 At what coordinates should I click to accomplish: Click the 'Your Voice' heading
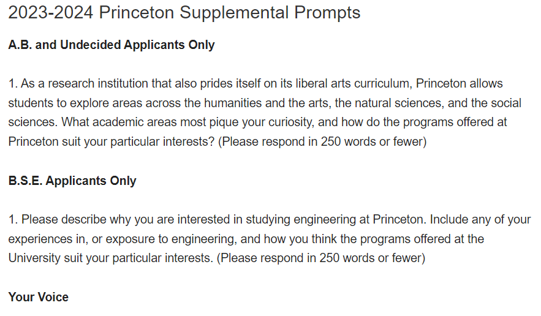tap(39, 297)
